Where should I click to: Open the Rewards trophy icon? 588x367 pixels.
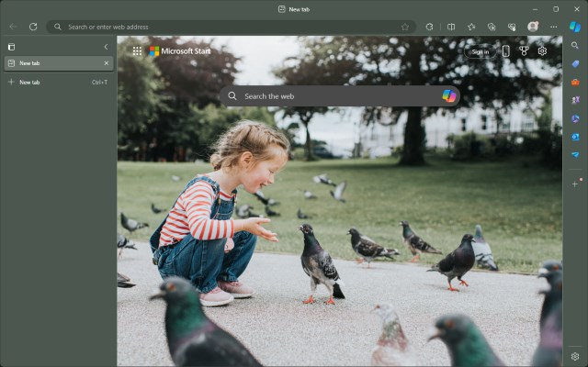click(x=524, y=51)
